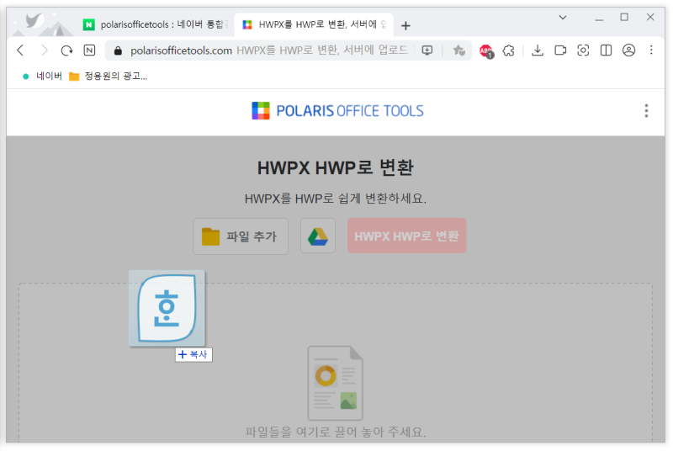673x451 pixels.
Task: Select the HWPX를 HWP로 변환 tab
Action: [314, 24]
